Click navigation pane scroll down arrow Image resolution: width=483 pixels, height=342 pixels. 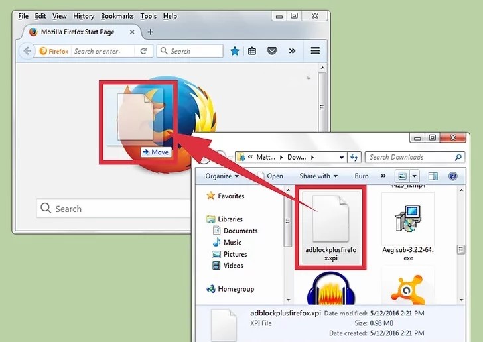pos(288,300)
